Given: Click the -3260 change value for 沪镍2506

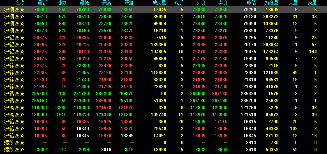Looking at the screenshot, I should click(61, 108).
